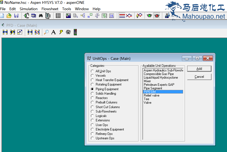
Task: Open the Simulation menu
Action: (28, 9)
